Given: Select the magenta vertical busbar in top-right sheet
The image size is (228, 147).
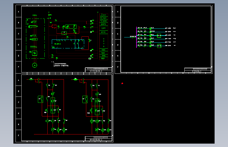Looking at the screenshot, I should tap(136, 37).
